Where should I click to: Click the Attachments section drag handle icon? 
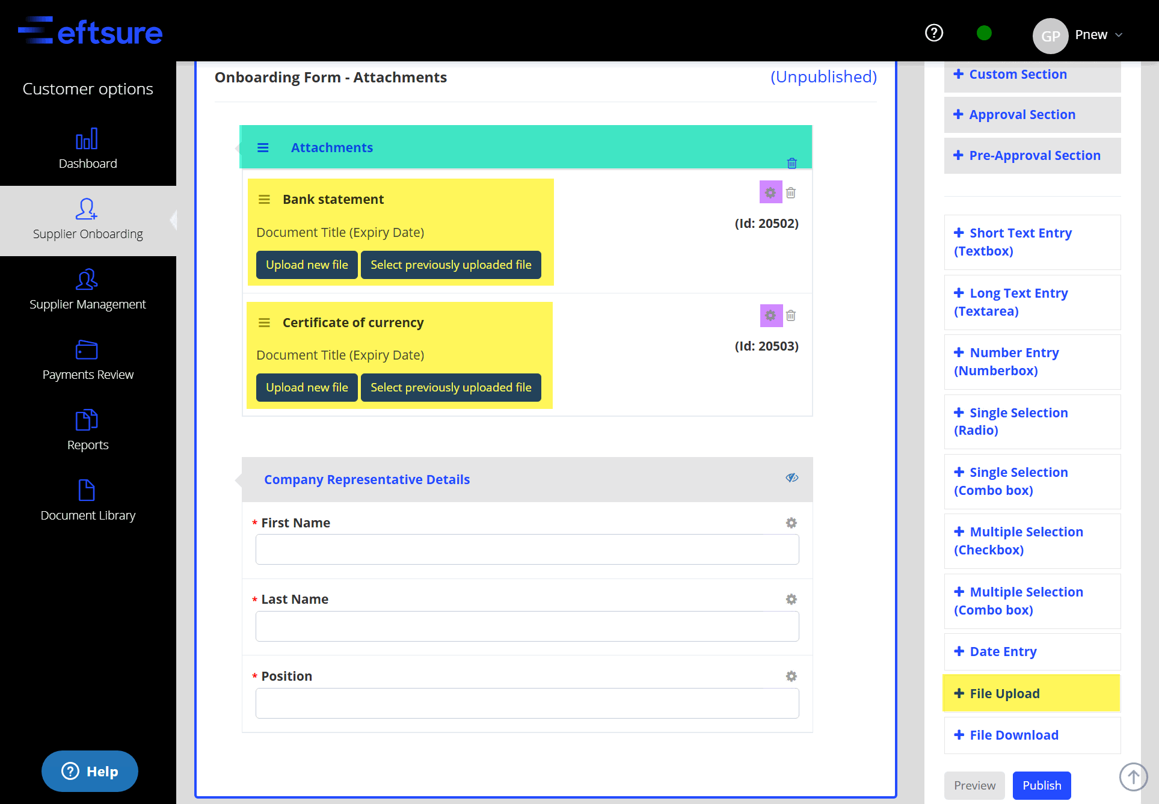click(x=263, y=148)
